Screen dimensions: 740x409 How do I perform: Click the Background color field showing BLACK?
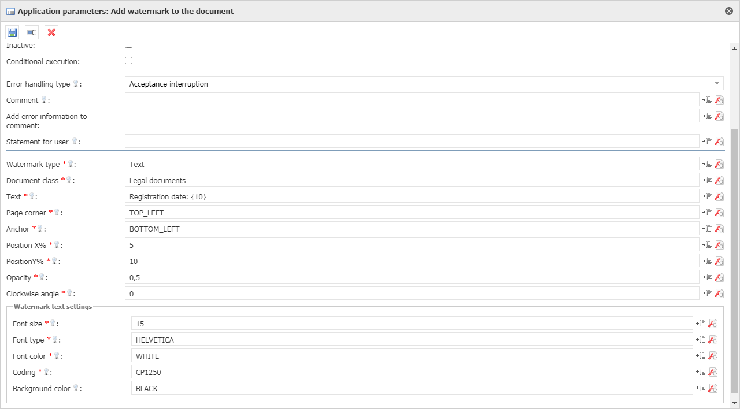point(412,388)
